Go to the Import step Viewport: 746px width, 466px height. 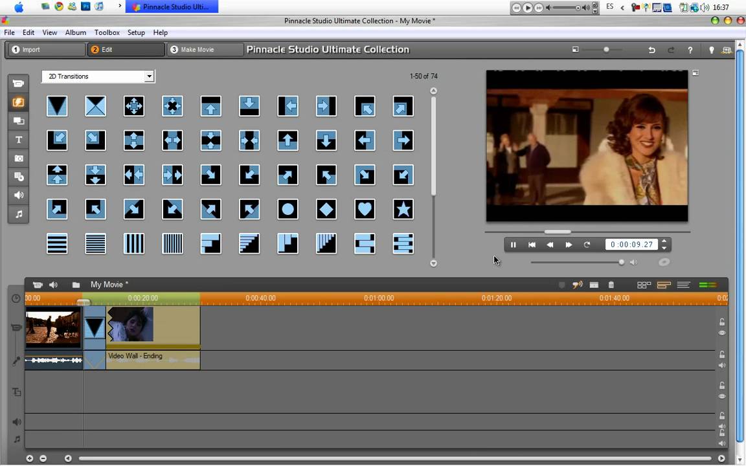click(x=46, y=49)
